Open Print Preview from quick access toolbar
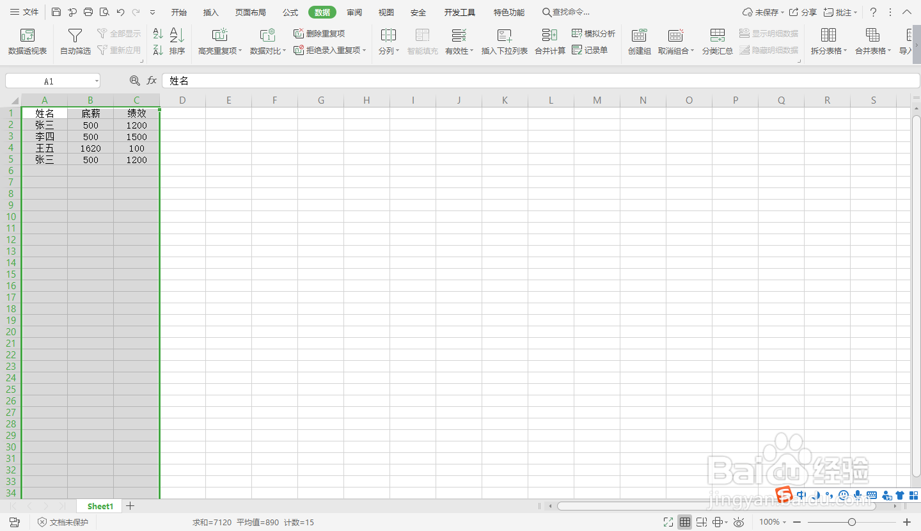This screenshot has width=921, height=531. pyautogui.click(x=104, y=12)
